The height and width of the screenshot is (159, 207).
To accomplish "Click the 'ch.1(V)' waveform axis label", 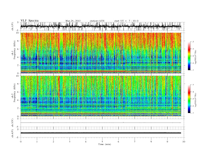I will pyautogui.click(x=13, y=26).
